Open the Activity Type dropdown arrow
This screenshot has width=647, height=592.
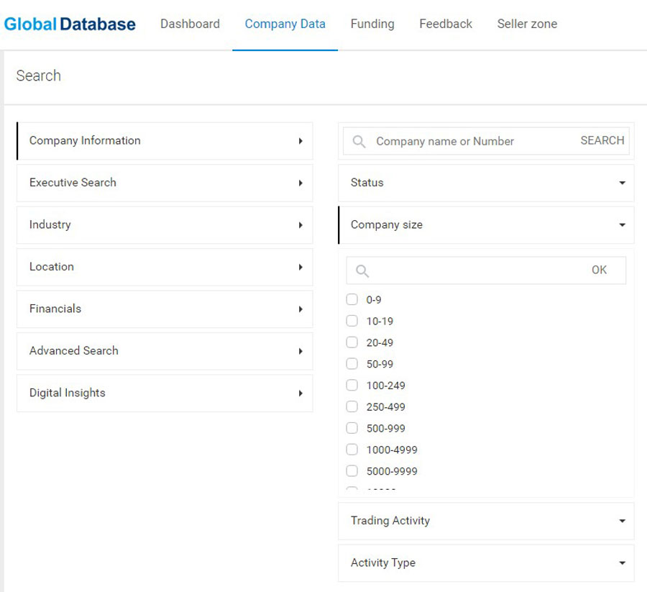pyautogui.click(x=623, y=563)
